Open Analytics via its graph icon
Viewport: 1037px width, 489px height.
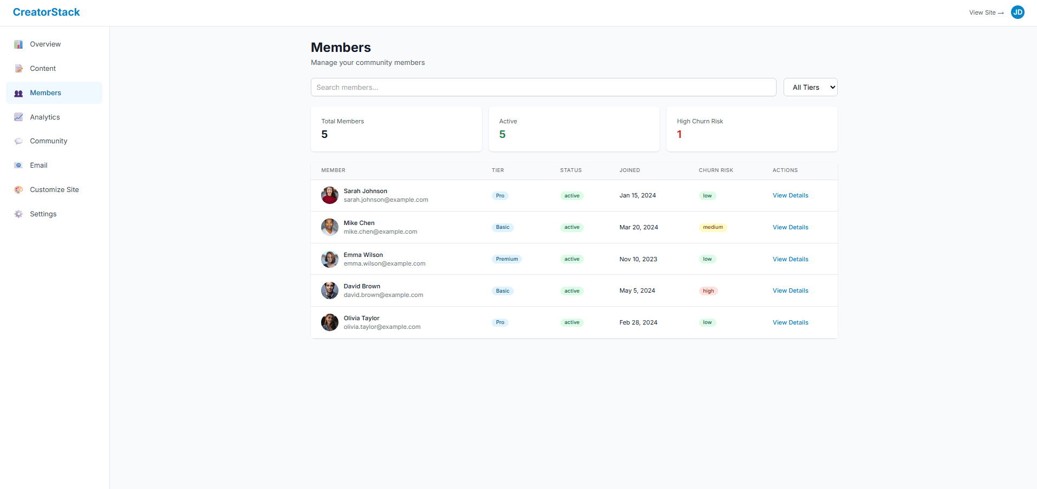click(x=18, y=117)
